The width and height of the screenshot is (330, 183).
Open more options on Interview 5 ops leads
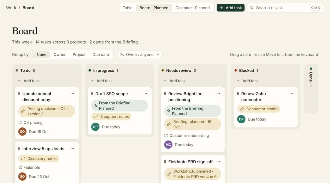pyautogui.click(x=72, y=149)
